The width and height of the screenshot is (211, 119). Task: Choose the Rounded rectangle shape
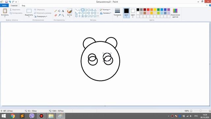(x=89, y=10)
